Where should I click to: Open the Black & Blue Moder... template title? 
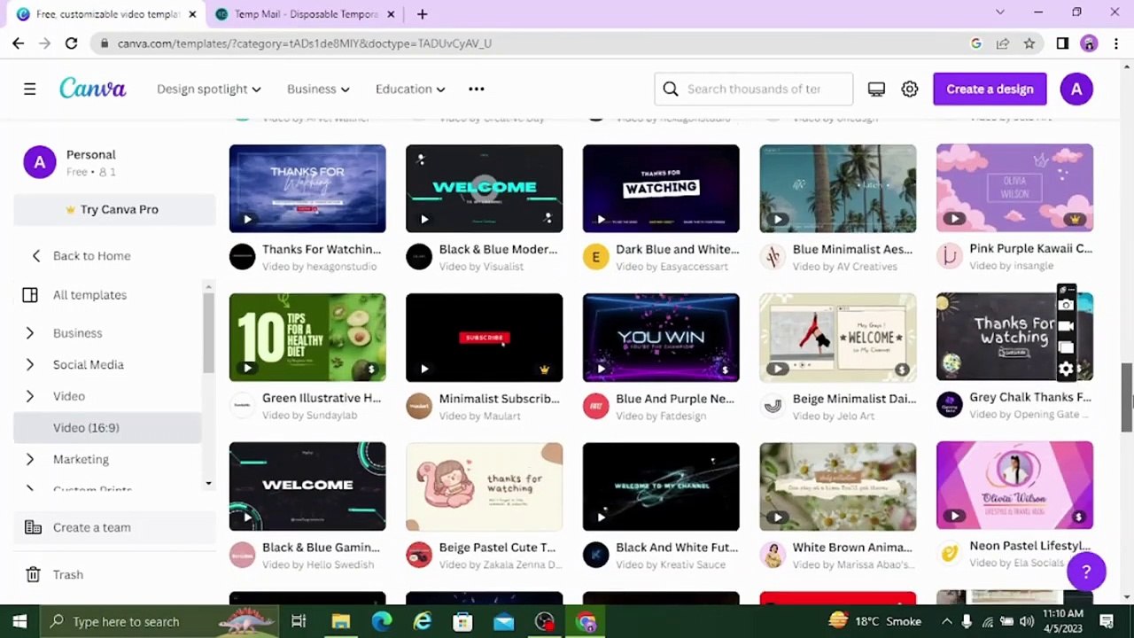coord(499,249)
